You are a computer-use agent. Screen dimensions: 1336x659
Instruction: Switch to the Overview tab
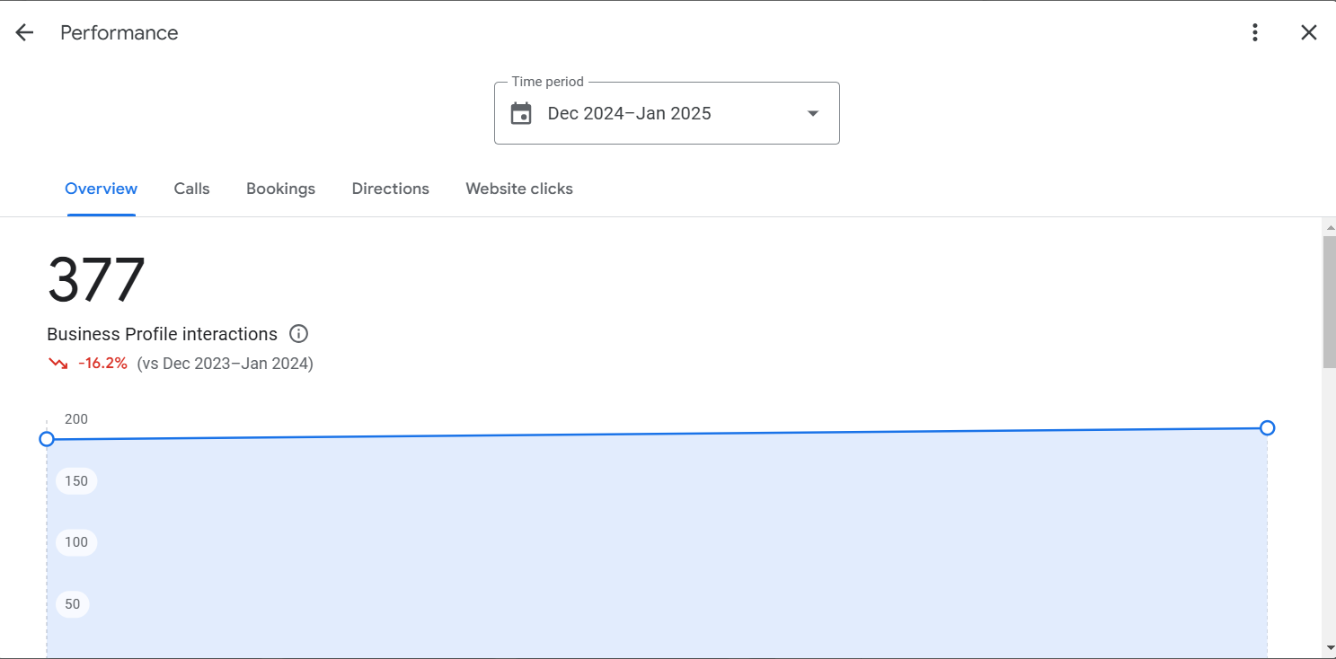click(102, 189)
